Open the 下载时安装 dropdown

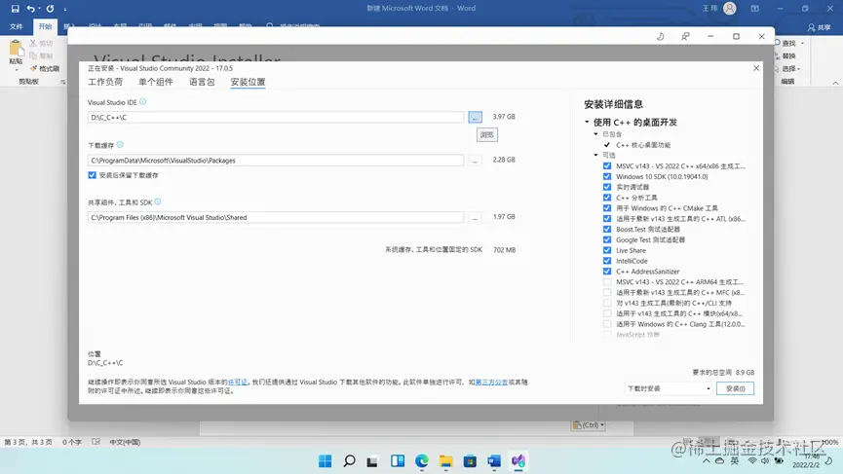coord(669,388)
